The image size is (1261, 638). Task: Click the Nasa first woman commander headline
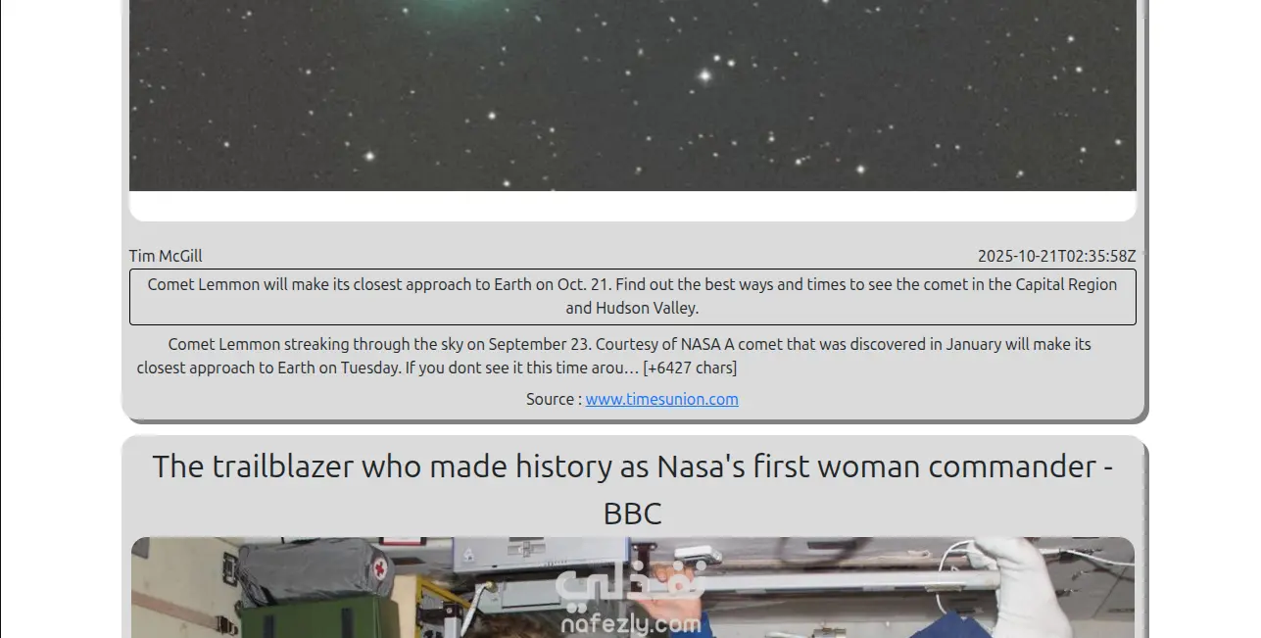click(633, 489)
